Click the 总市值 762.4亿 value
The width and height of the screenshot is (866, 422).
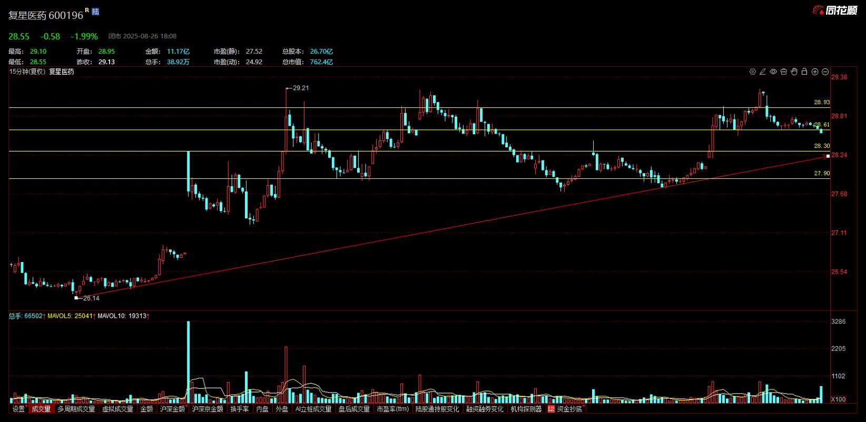tap(321, 62)
